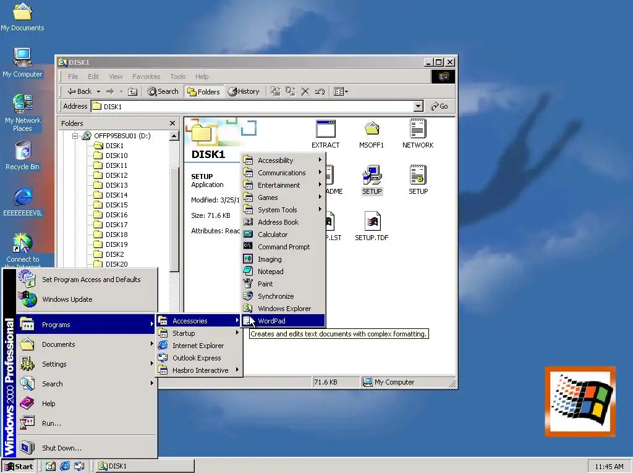Image resolution: width=633 pixels, height=474 pixels.
Task: Expand the Startup programs submenu
Action: 199,333
